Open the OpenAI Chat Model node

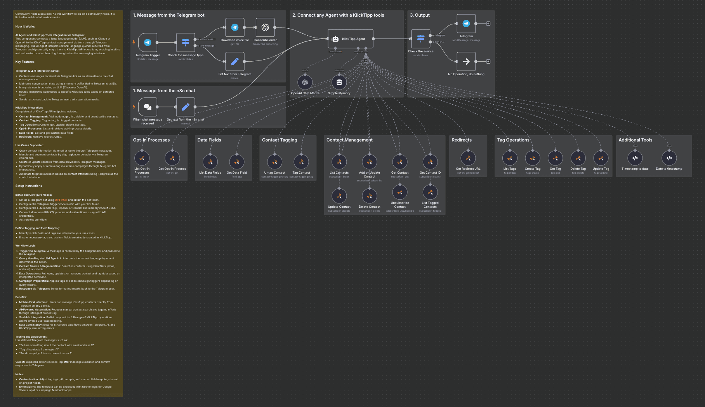(x=305, y=82)
